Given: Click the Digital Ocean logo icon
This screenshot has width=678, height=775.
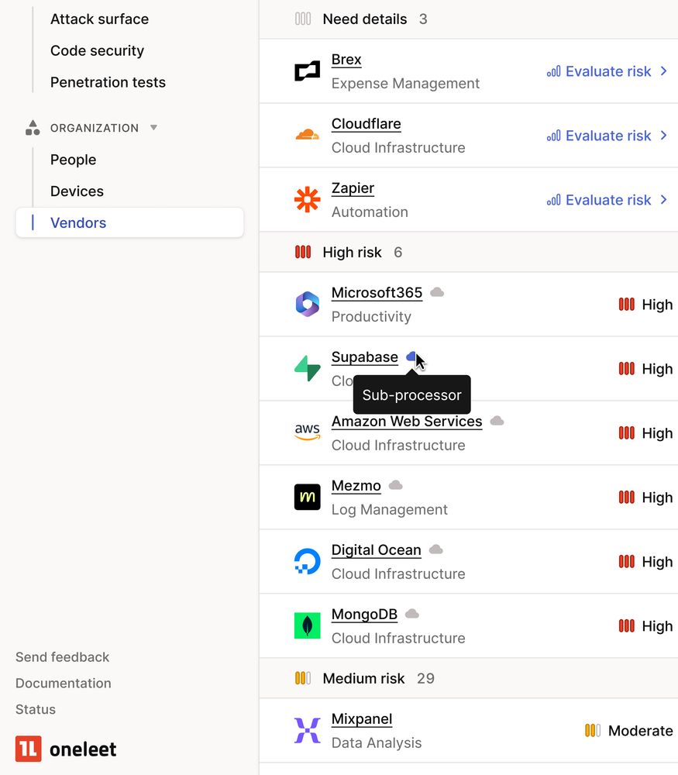Looking at the screenshot, I should pos(307,561).
